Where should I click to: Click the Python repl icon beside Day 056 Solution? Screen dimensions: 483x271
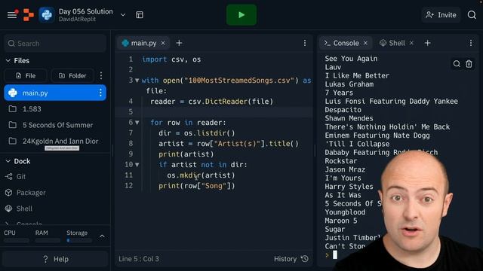pyautogui.click(x=47, y=15)
